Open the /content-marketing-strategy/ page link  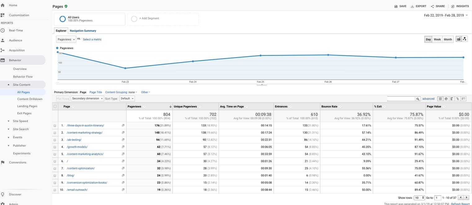[84, 133]
